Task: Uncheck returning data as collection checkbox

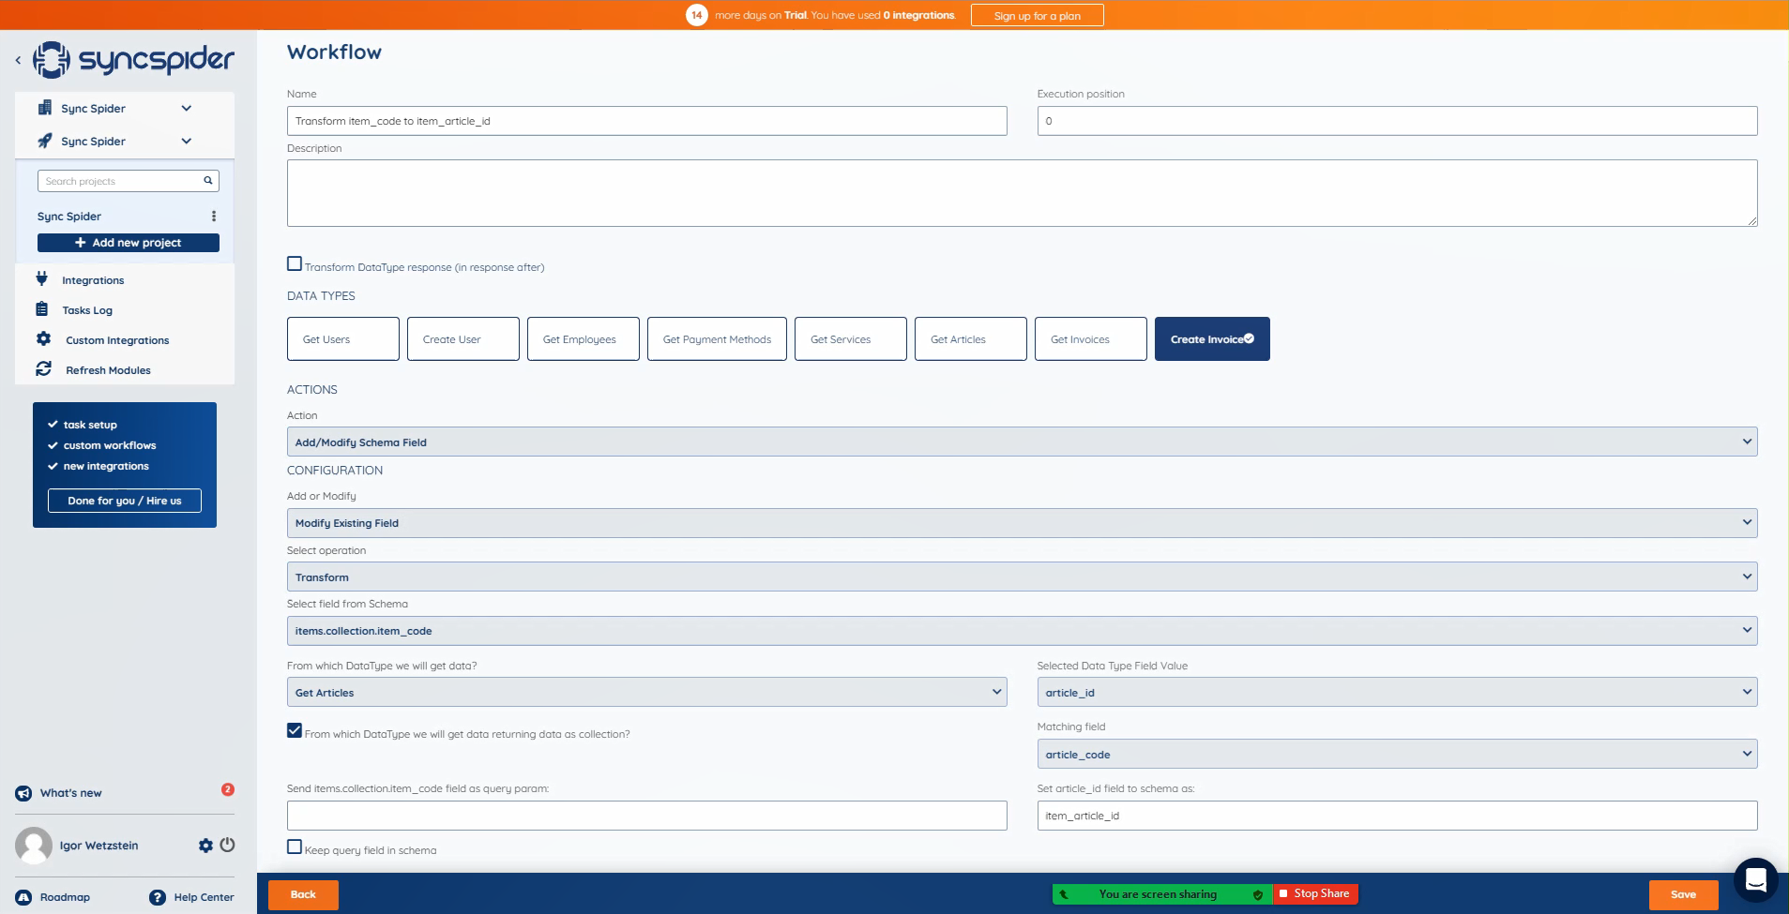Action: (x=295, y=731)
